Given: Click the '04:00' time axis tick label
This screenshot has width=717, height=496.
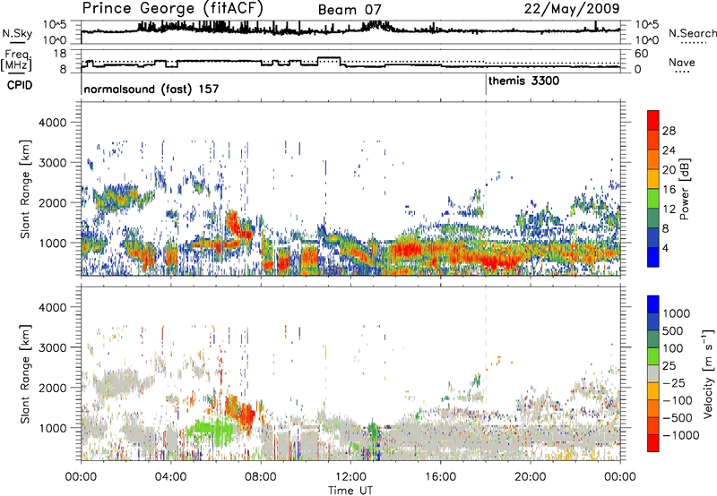Looking at the screenshot, I should (170, 477).
